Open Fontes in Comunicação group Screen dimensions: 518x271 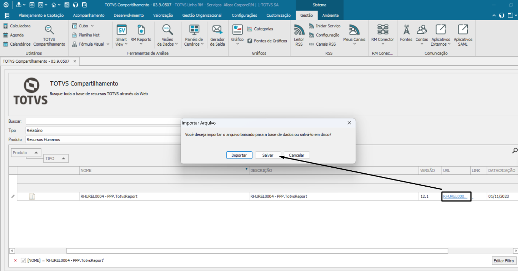pos(406,33)
